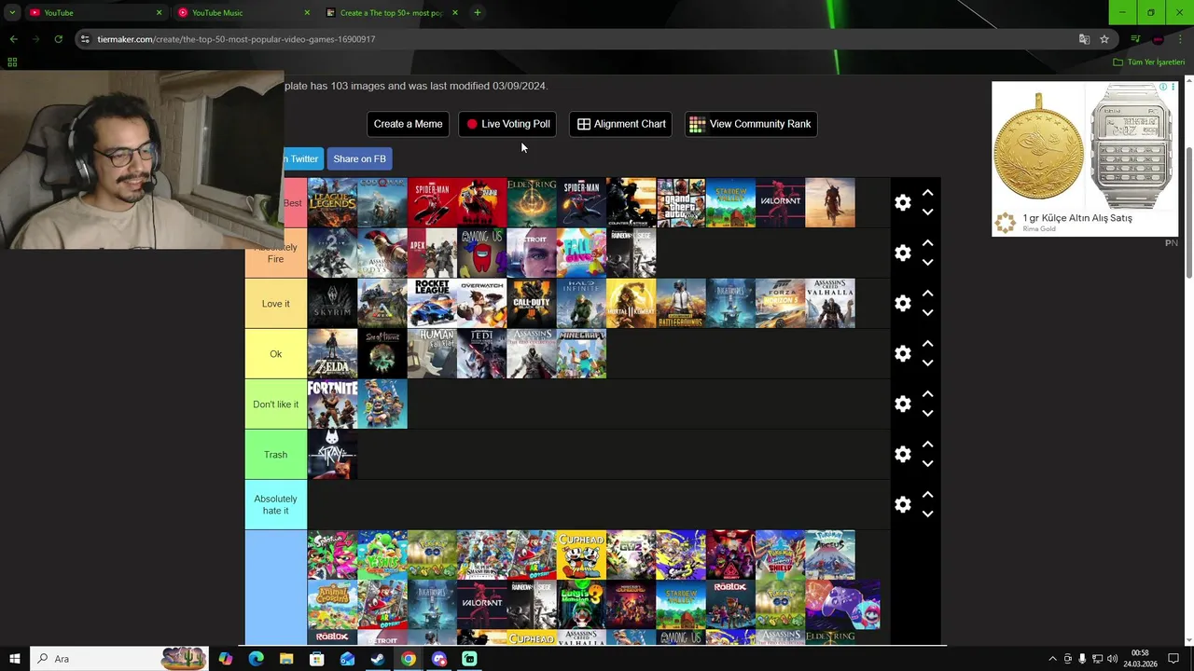Viewport: 1194px width, 671px height.
Task: Click View Community Rank
Action: point(751,124)
